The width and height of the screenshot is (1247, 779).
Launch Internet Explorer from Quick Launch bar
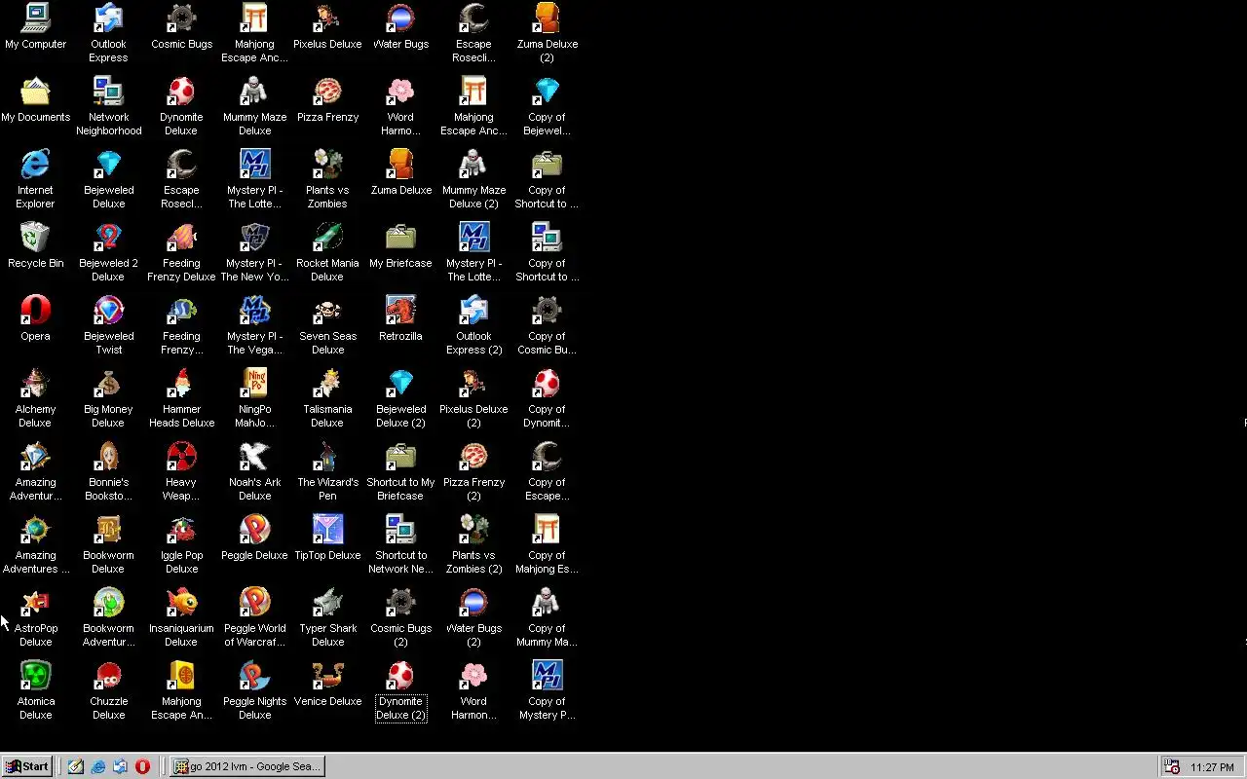tap(98, 766)
